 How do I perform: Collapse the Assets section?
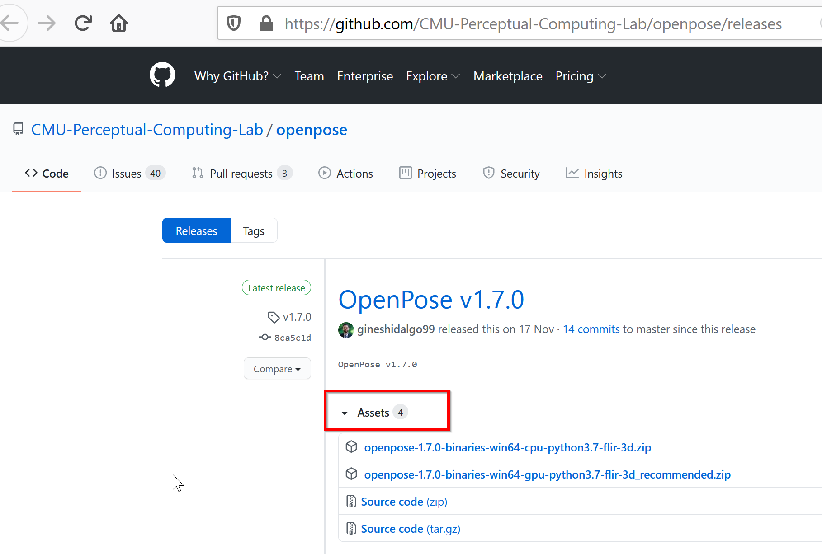pyautogui.click(x=374, y=412)
